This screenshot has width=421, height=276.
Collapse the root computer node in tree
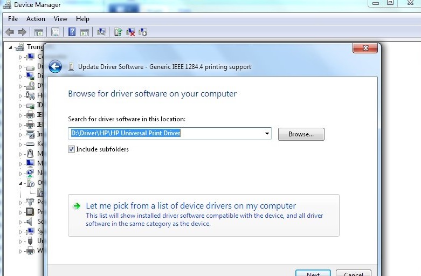click(11, 47)
